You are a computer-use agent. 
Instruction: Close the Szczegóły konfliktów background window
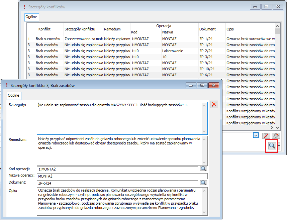(x=278, y=7)
